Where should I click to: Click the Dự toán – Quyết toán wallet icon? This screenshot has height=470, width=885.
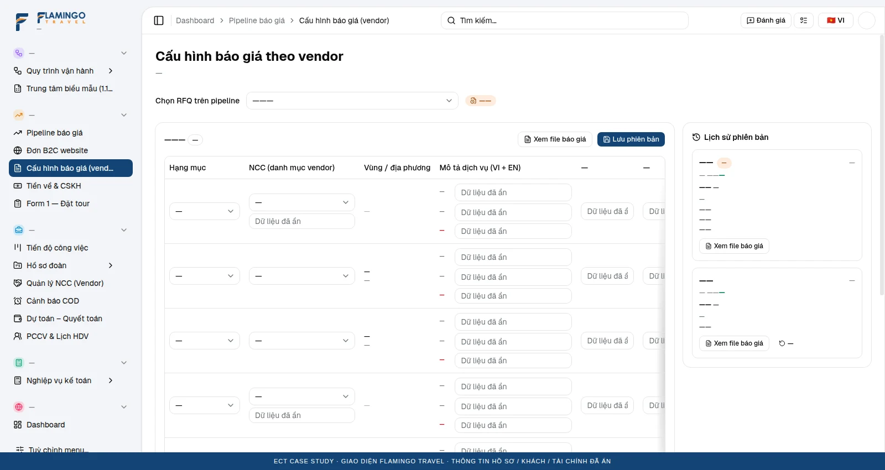(18, 318)
